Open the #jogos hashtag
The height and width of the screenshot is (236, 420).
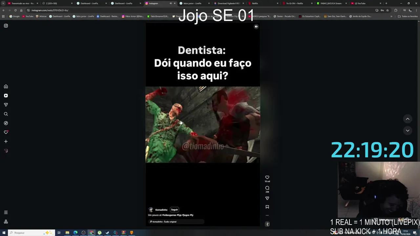pos(185,215)
